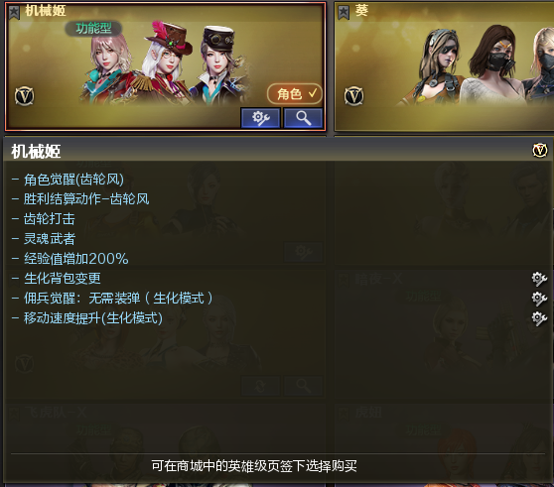Click the bookmark star icon beside 葵

click(x=344, y=13)
